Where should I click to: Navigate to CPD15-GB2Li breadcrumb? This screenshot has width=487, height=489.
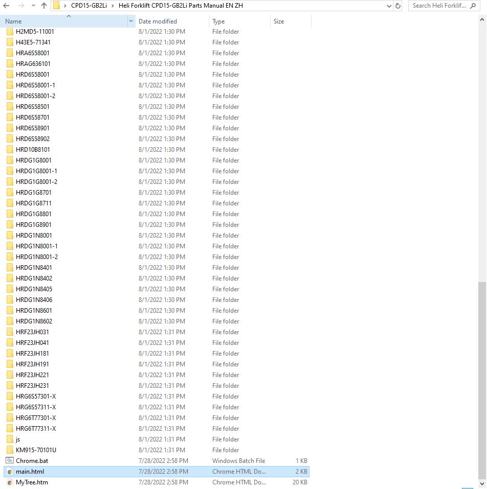(x=89, y=6)
